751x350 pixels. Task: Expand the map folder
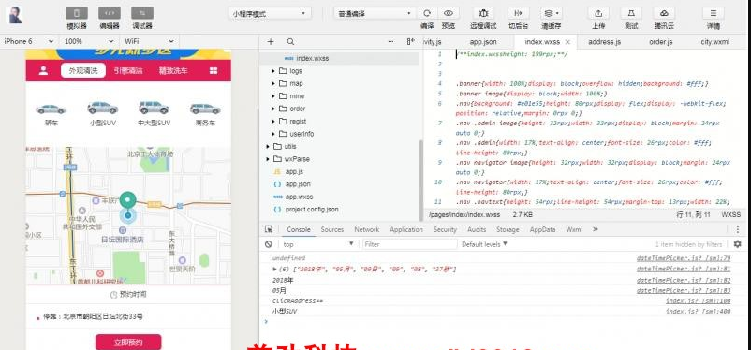(x=273, y=83)
